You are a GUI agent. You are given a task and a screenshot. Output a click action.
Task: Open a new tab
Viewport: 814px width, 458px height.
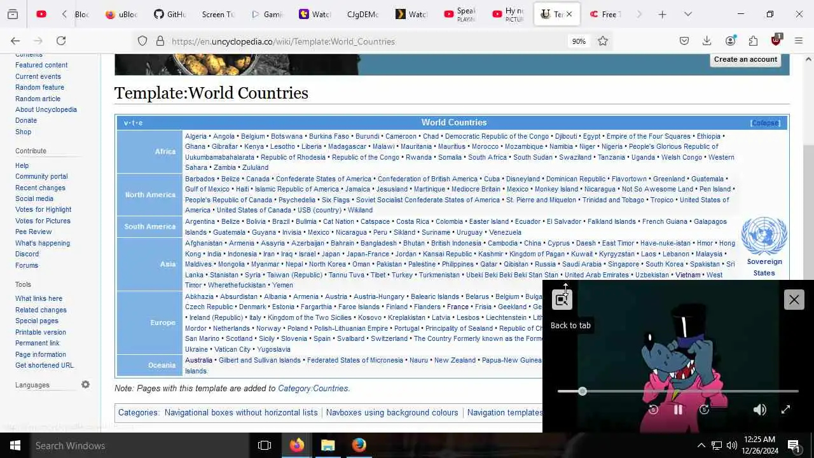pyautogui.click(x=662, y=14)
